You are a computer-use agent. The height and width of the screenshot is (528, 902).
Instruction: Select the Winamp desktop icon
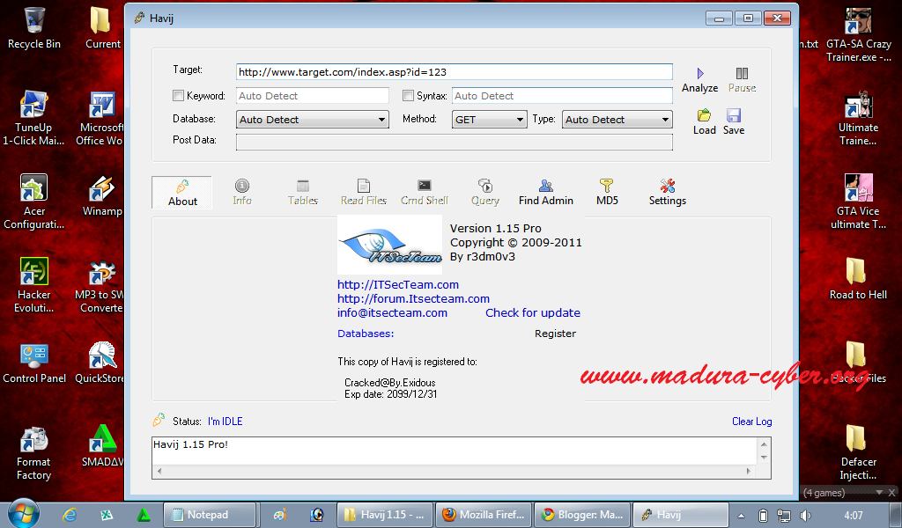pyautogui.click(x=102, y=195)
